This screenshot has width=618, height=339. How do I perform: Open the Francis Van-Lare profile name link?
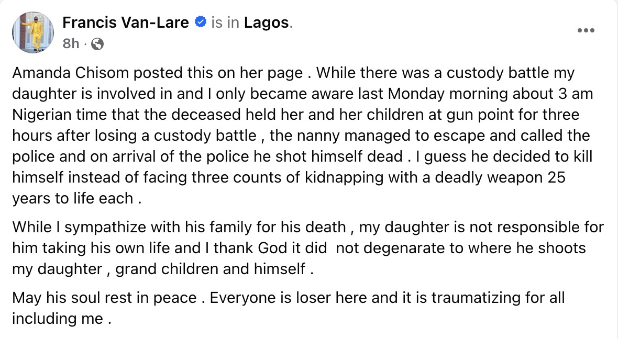[125, 23]
